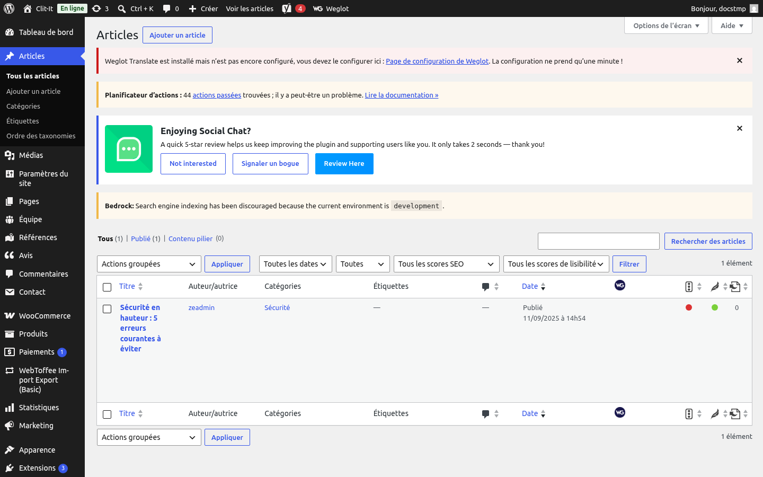The width and height of the screenshot is (763, 477).
Task: Check the Sécurité en hauteur article row
Action: coord(107,309)
